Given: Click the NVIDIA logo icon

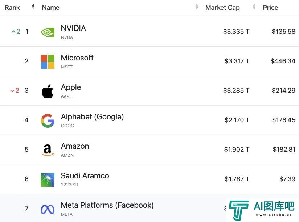Looking at the screenshot, I should 48,32.
